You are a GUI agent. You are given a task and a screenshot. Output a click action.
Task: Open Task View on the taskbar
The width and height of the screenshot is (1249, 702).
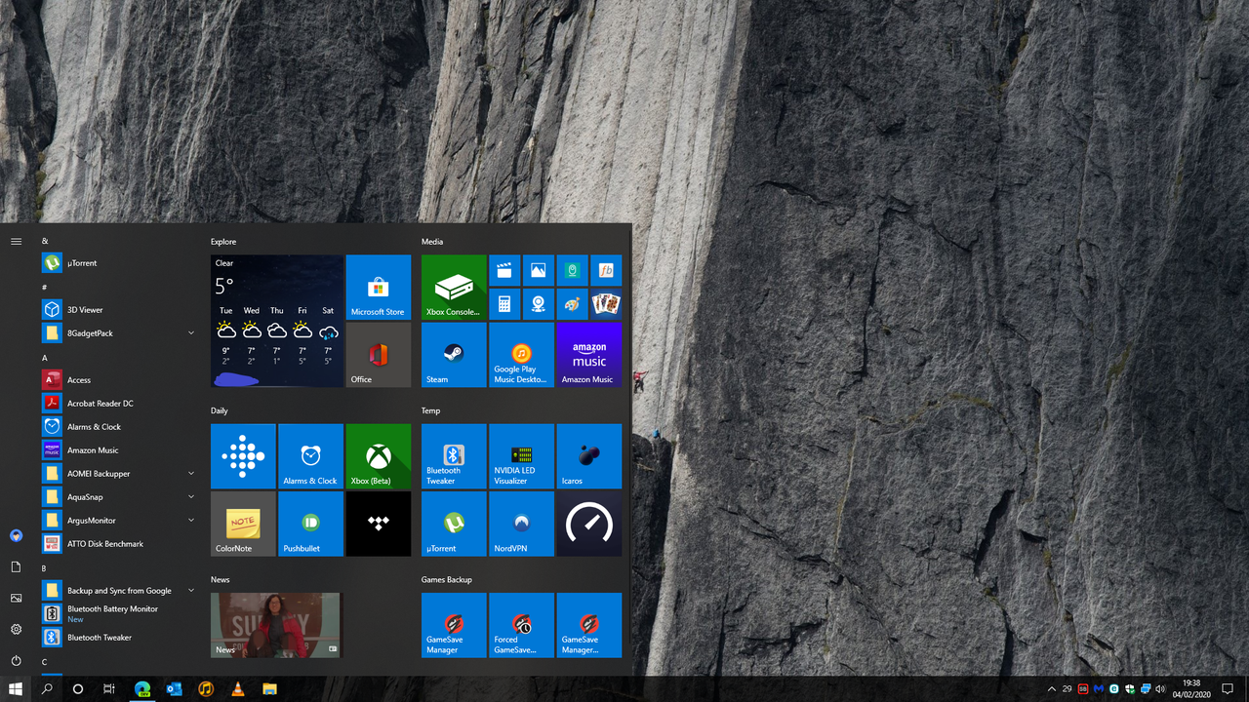click(109, 689)
